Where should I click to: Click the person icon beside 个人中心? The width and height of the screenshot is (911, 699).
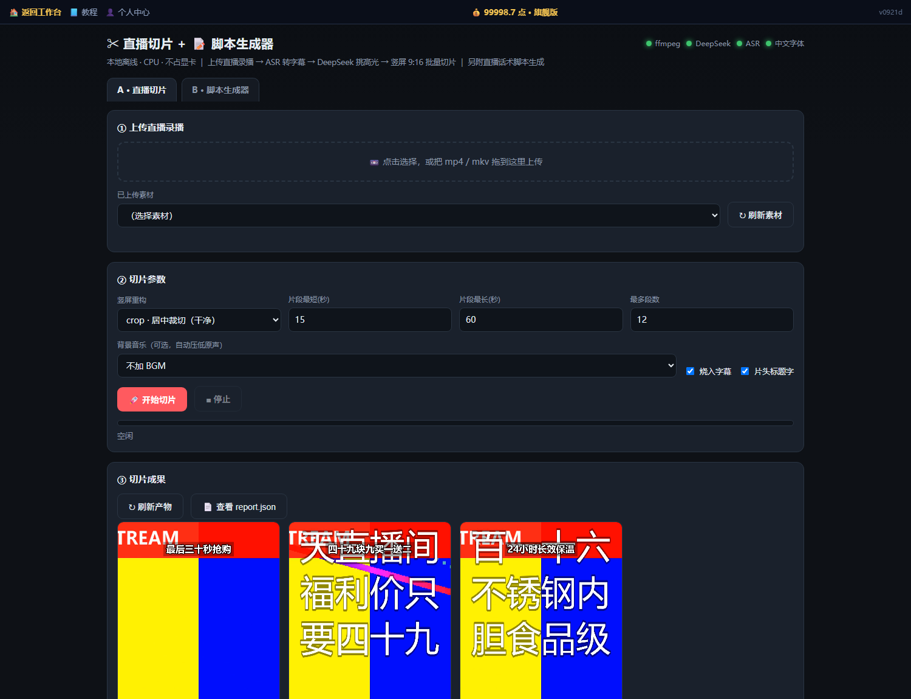pos(111,12)
